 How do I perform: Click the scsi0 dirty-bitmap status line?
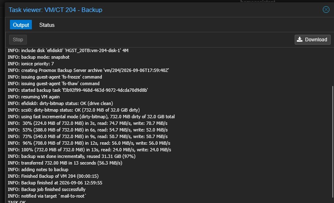point(74,110)
